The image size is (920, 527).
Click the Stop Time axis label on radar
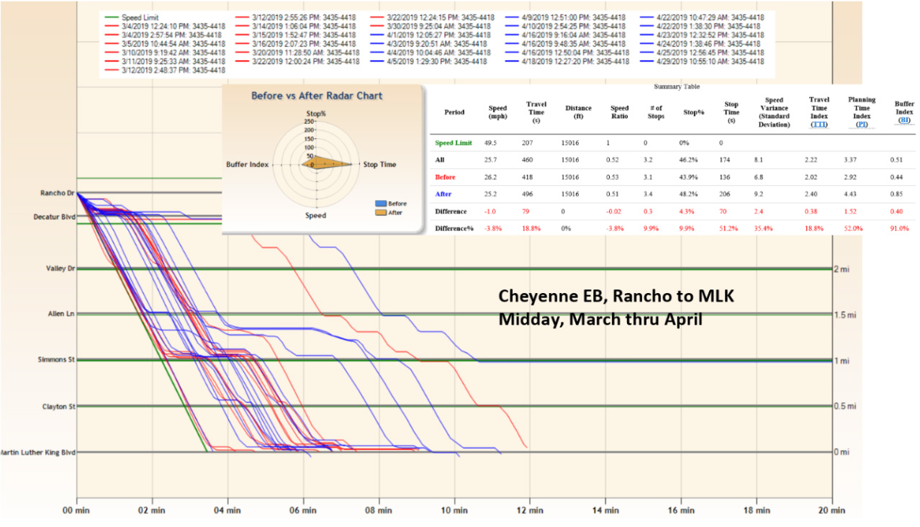(x=379, y=165)
